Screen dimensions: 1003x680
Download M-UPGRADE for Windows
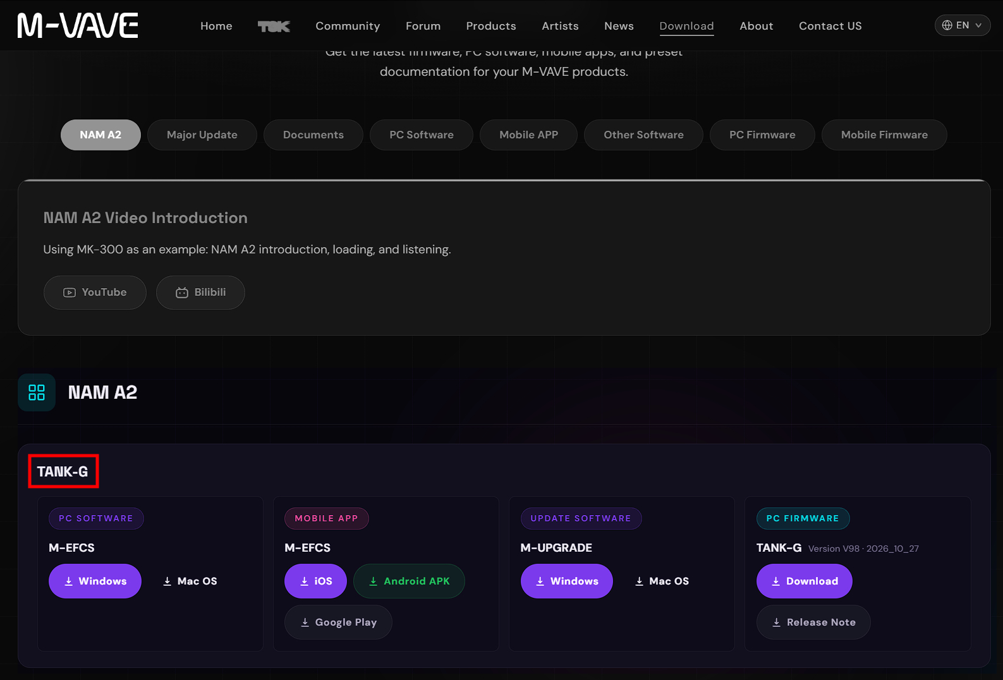coord(566,581)
